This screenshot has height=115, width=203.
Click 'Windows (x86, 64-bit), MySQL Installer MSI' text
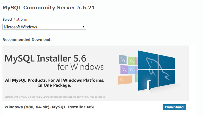click(x=50, y=107)
